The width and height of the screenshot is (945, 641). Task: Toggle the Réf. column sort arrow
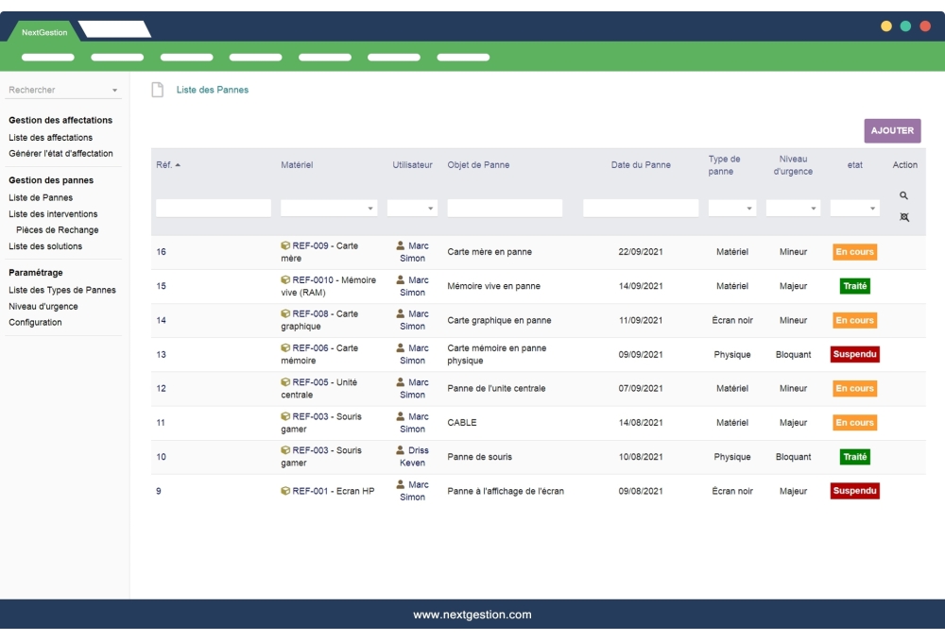point(179,164)
